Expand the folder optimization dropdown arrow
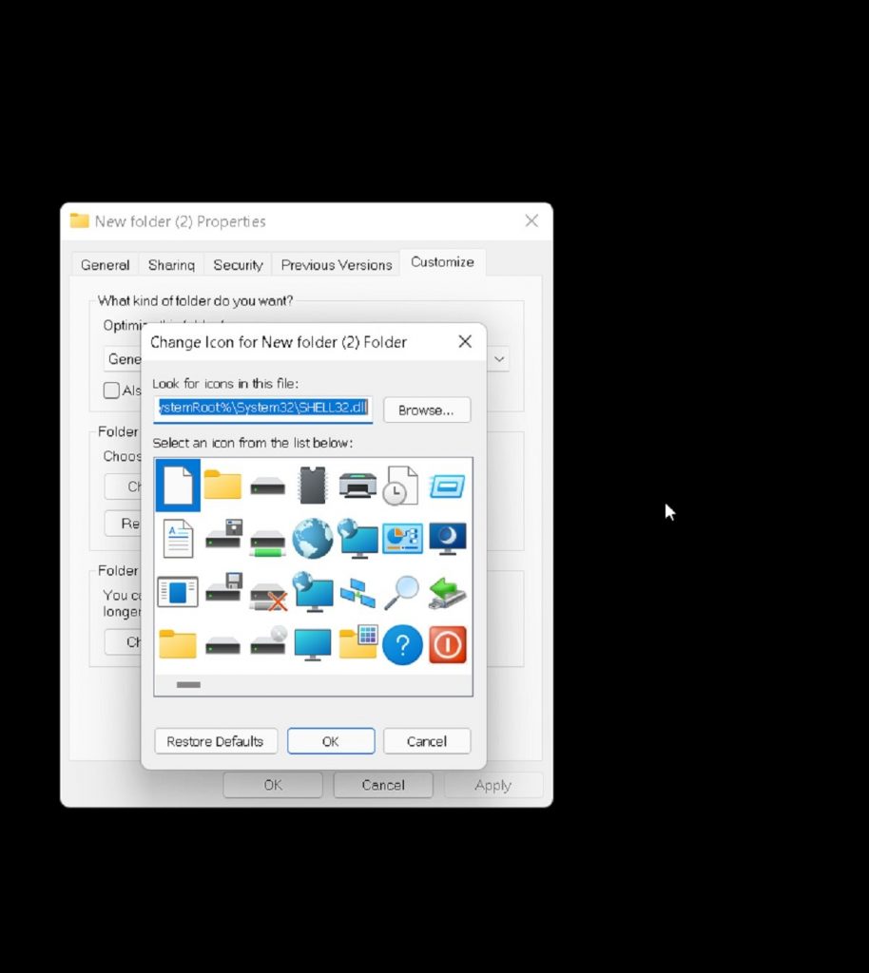The image size is (869, 973). pos(499,359)
